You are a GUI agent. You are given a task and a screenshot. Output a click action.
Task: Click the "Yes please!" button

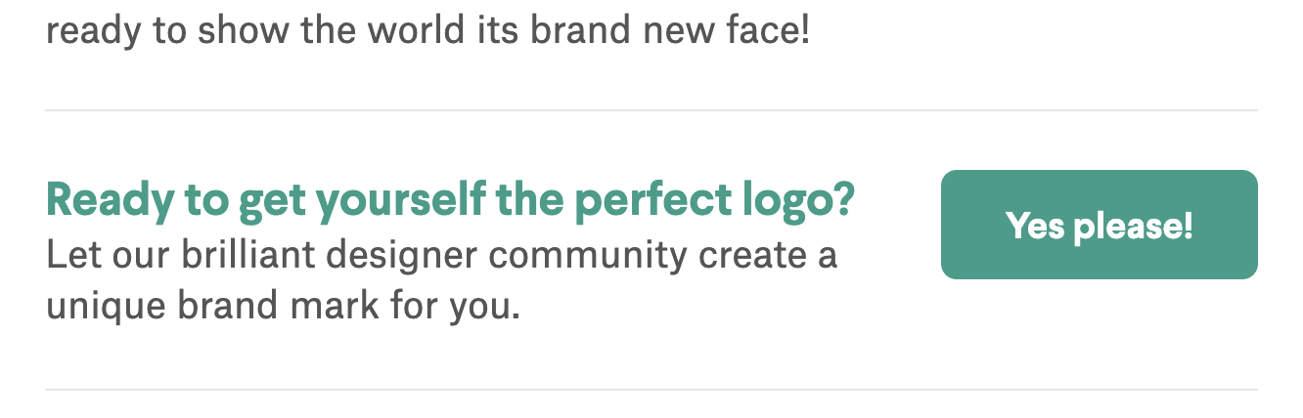point(1099,226)
